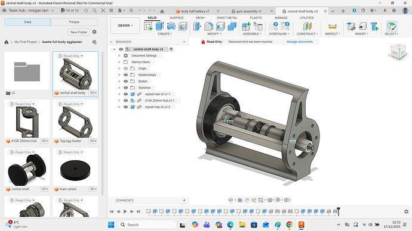412x231 pixels.
Task: Click the Insert Derive icon
Action: (x=350, y=26)
